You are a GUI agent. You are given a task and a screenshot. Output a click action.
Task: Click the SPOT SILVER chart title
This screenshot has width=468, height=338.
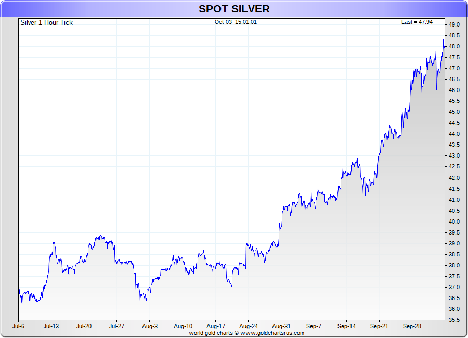235,9
